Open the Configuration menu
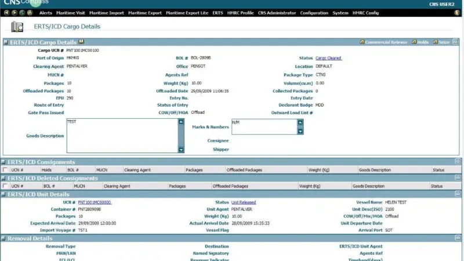 [x=314, y=13]
